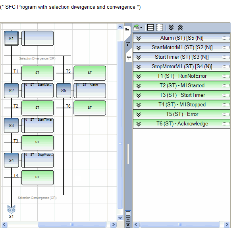Click the chart's horizontal scrollbar thumb
This screenshot has width=241, height=233.
tap(72, 225)
